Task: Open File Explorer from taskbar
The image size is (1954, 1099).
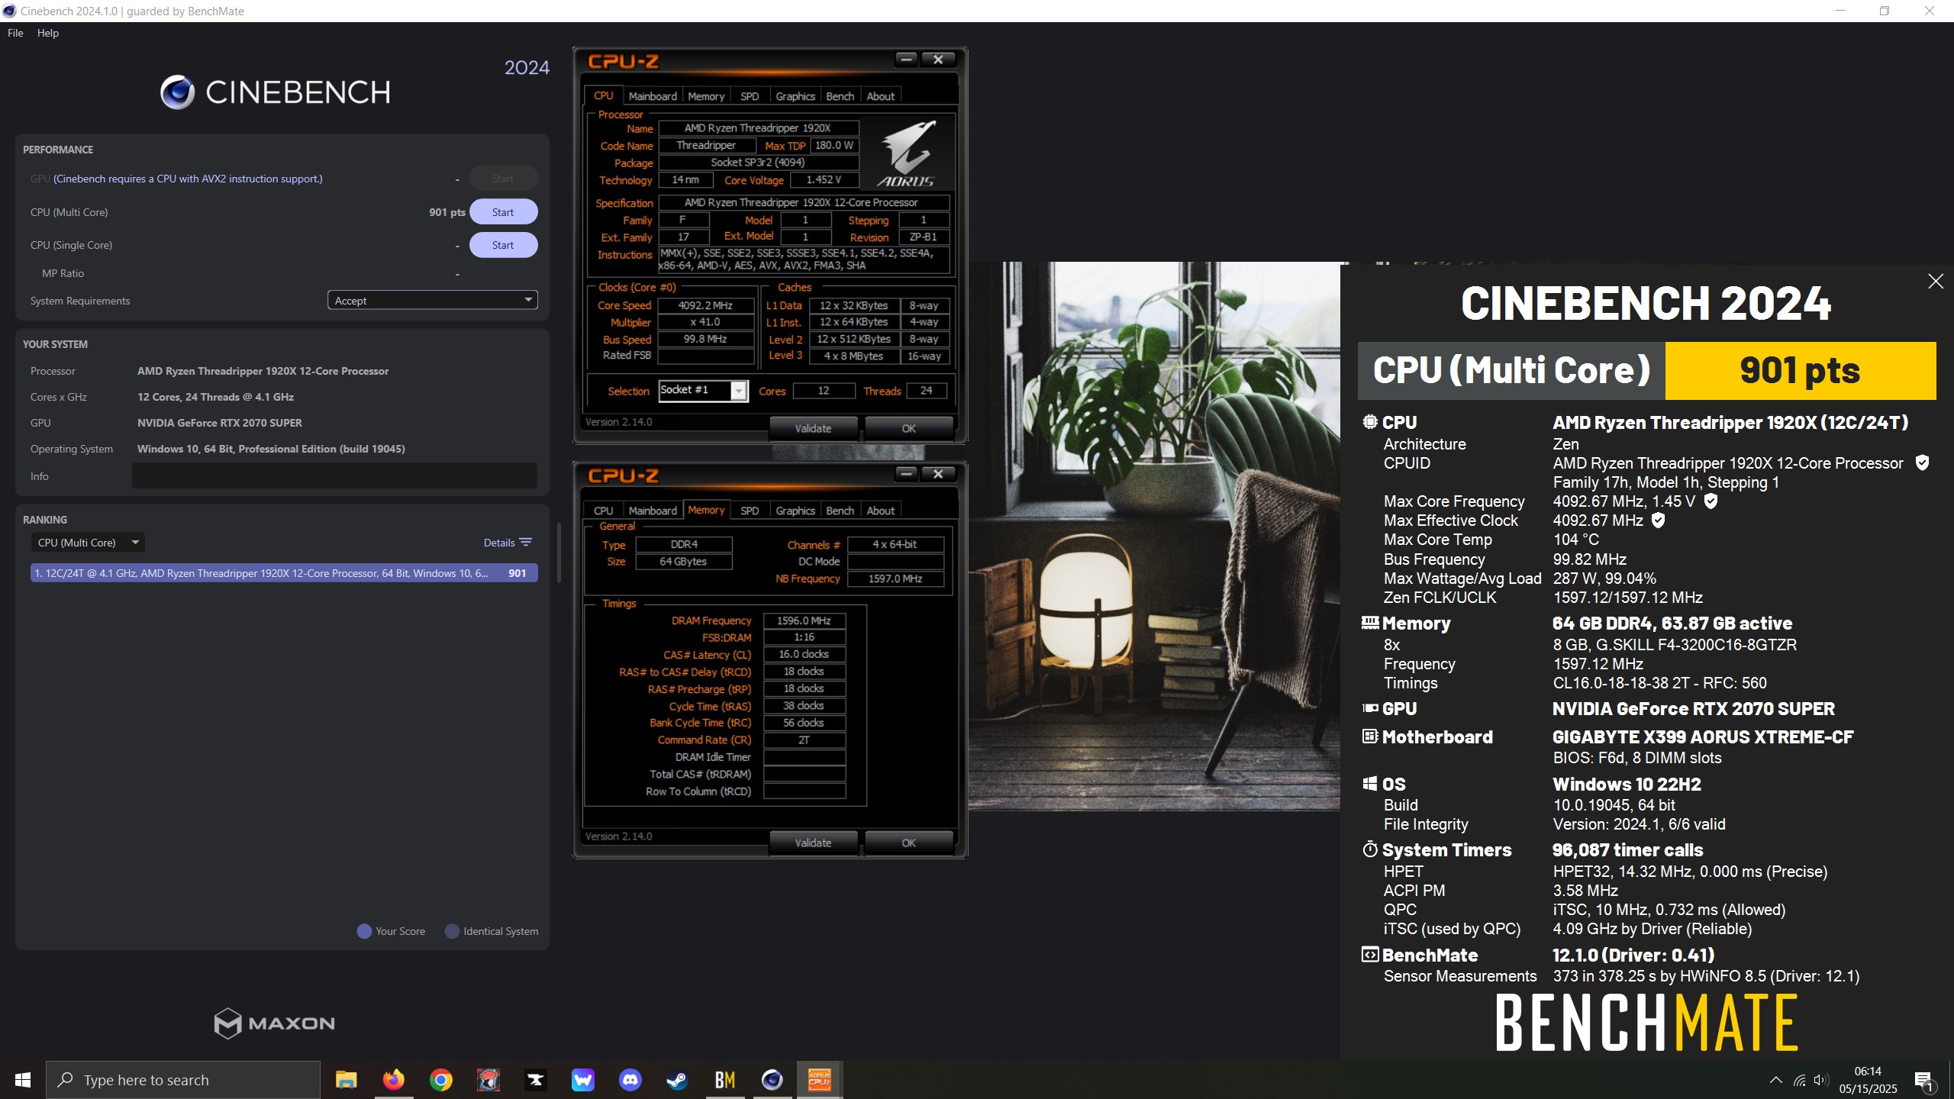Action: tap(346, 1080)
